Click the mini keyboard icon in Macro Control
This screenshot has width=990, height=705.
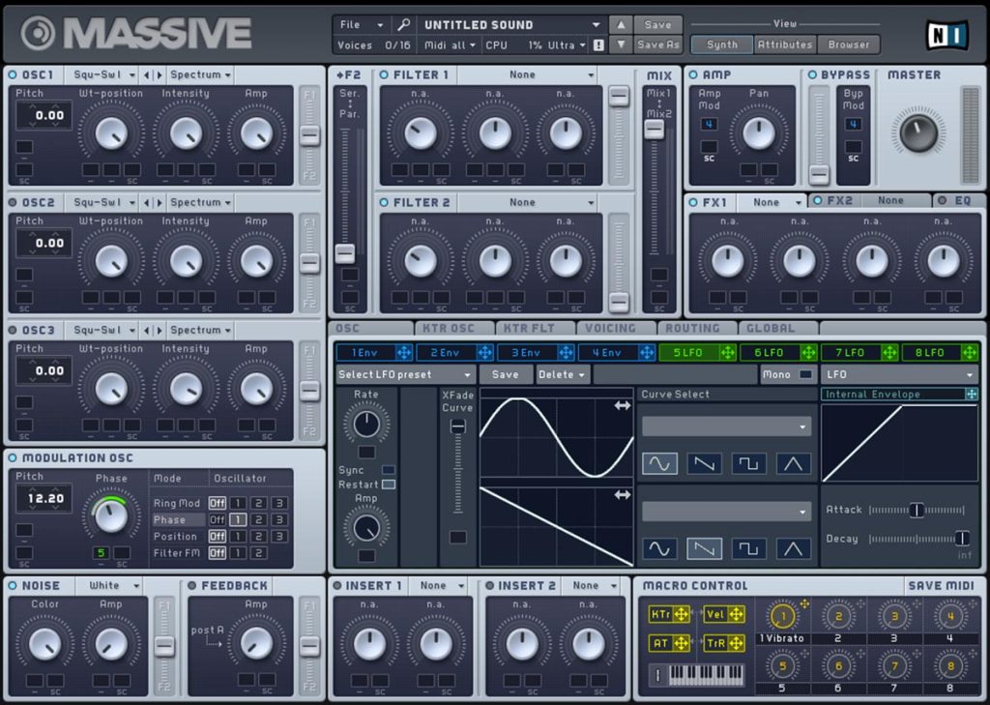[707, 675]
